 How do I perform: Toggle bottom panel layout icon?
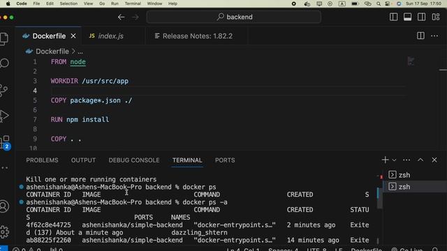pos(407,17)
